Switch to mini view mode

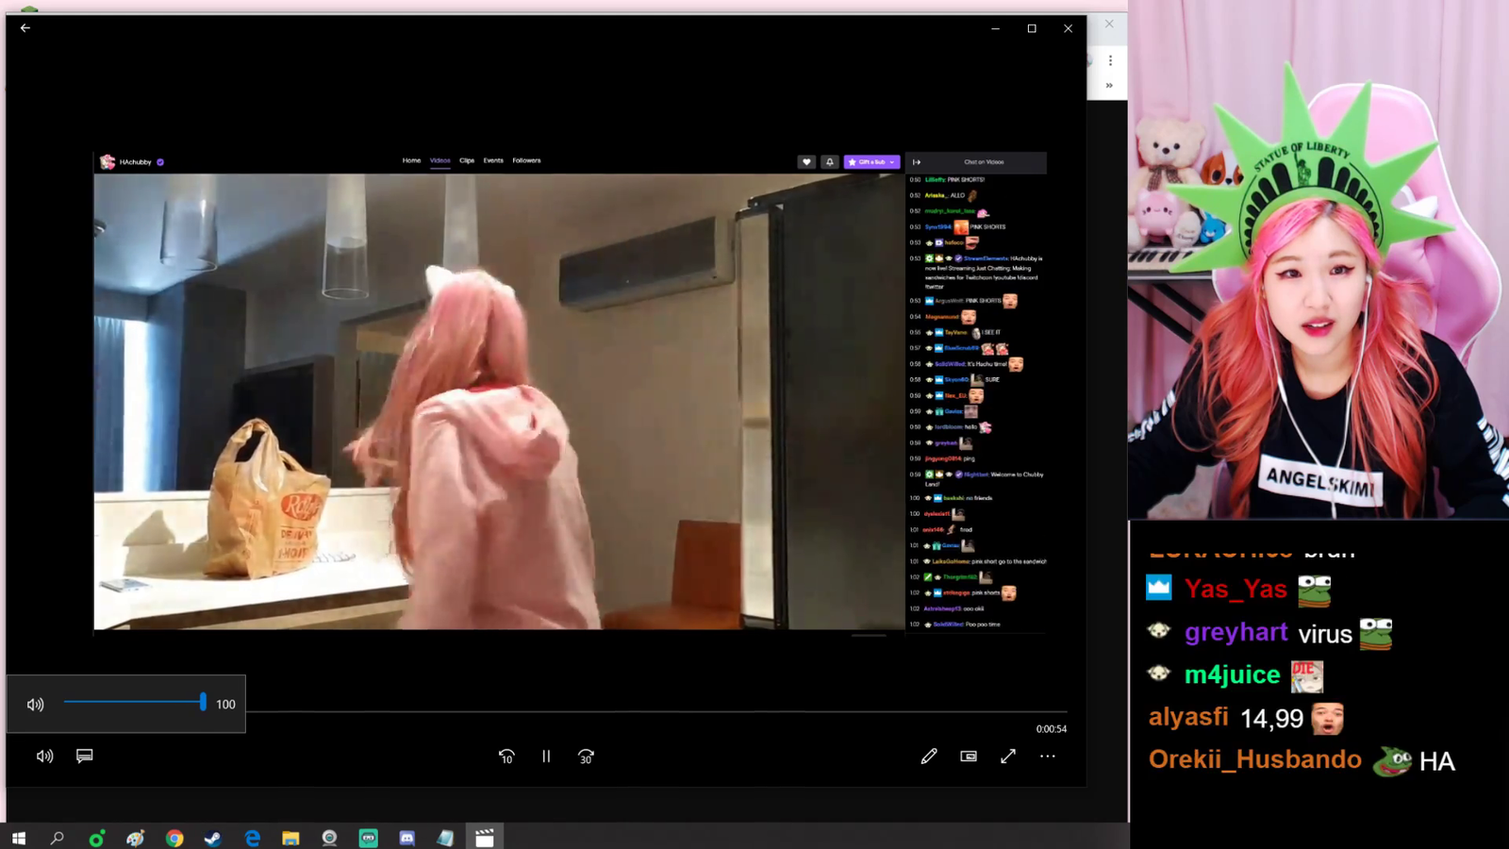tap(969, 757)
